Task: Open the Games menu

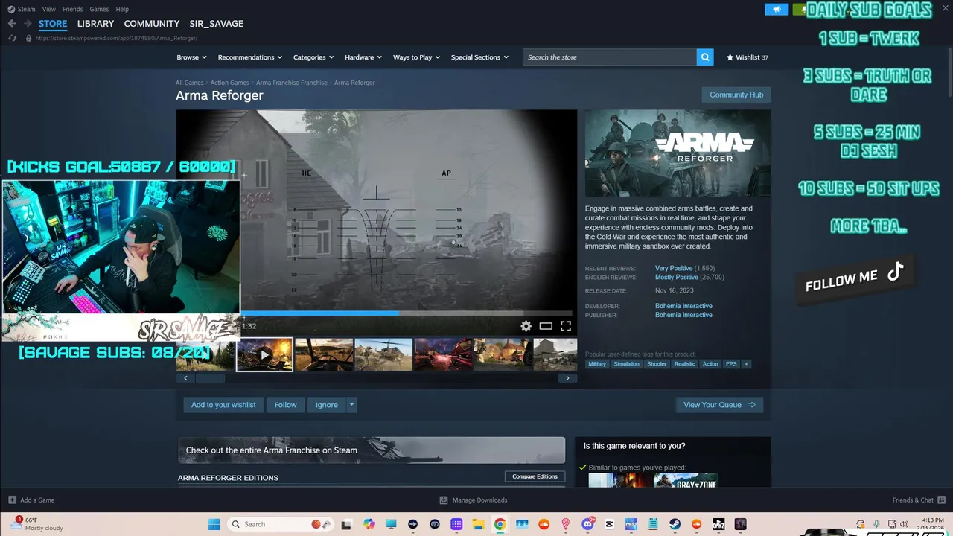Action: point(99,9)
